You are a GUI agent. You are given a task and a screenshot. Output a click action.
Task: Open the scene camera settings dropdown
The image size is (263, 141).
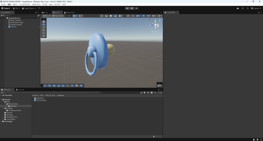pyautogui.click(x=154, y=16)
